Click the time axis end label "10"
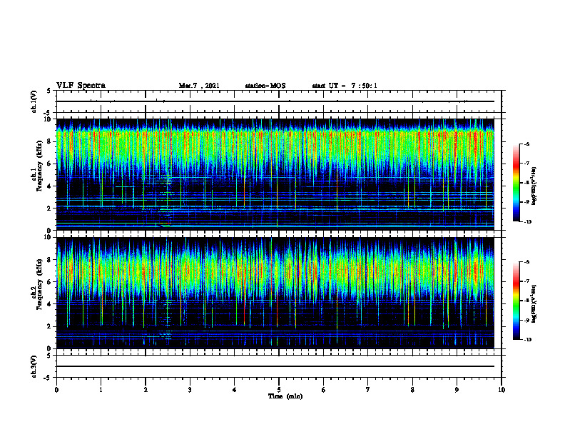 click(x=502, y=390)
